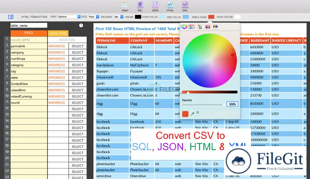Switch to color wheel picker tab
This screenshot has width=310, height=179.
point(184,27)
